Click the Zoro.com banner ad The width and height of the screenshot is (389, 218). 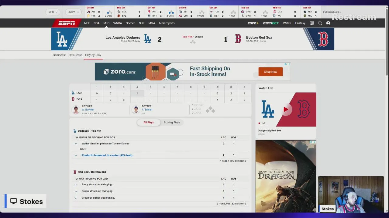click(192, 71)
